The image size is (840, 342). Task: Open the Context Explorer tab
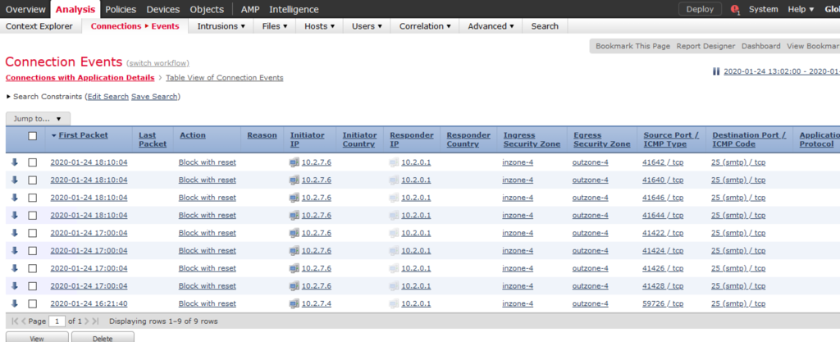[41, 26]
